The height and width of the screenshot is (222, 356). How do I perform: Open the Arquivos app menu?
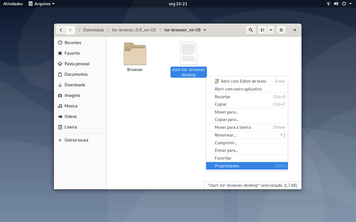42,4
